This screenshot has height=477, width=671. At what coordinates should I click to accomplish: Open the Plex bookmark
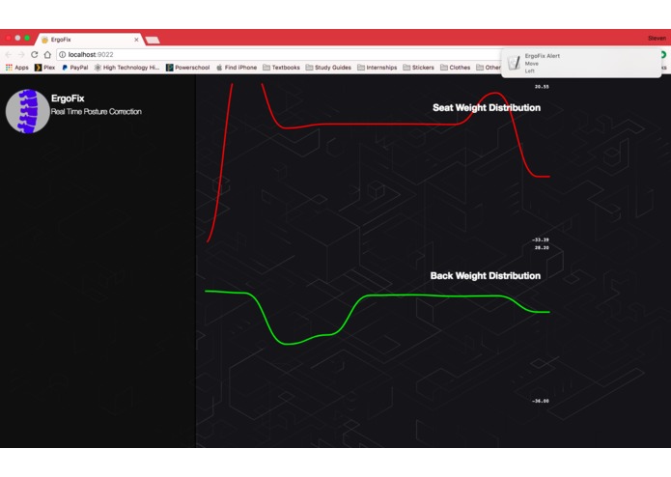tap(45, 68)
